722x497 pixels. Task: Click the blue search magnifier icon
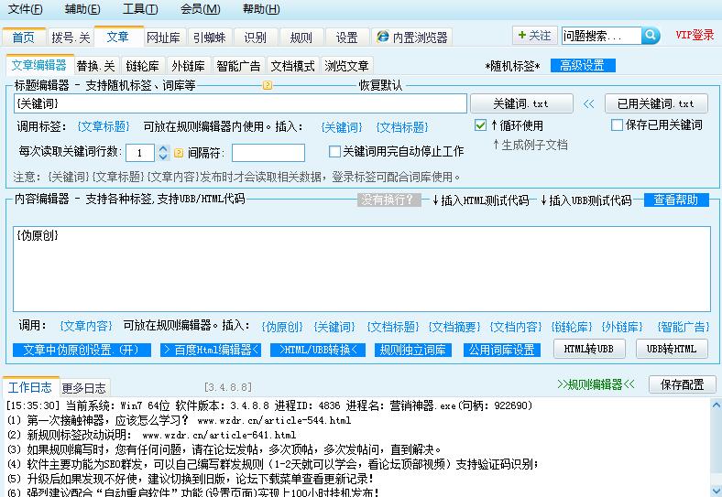coord(651,35)
